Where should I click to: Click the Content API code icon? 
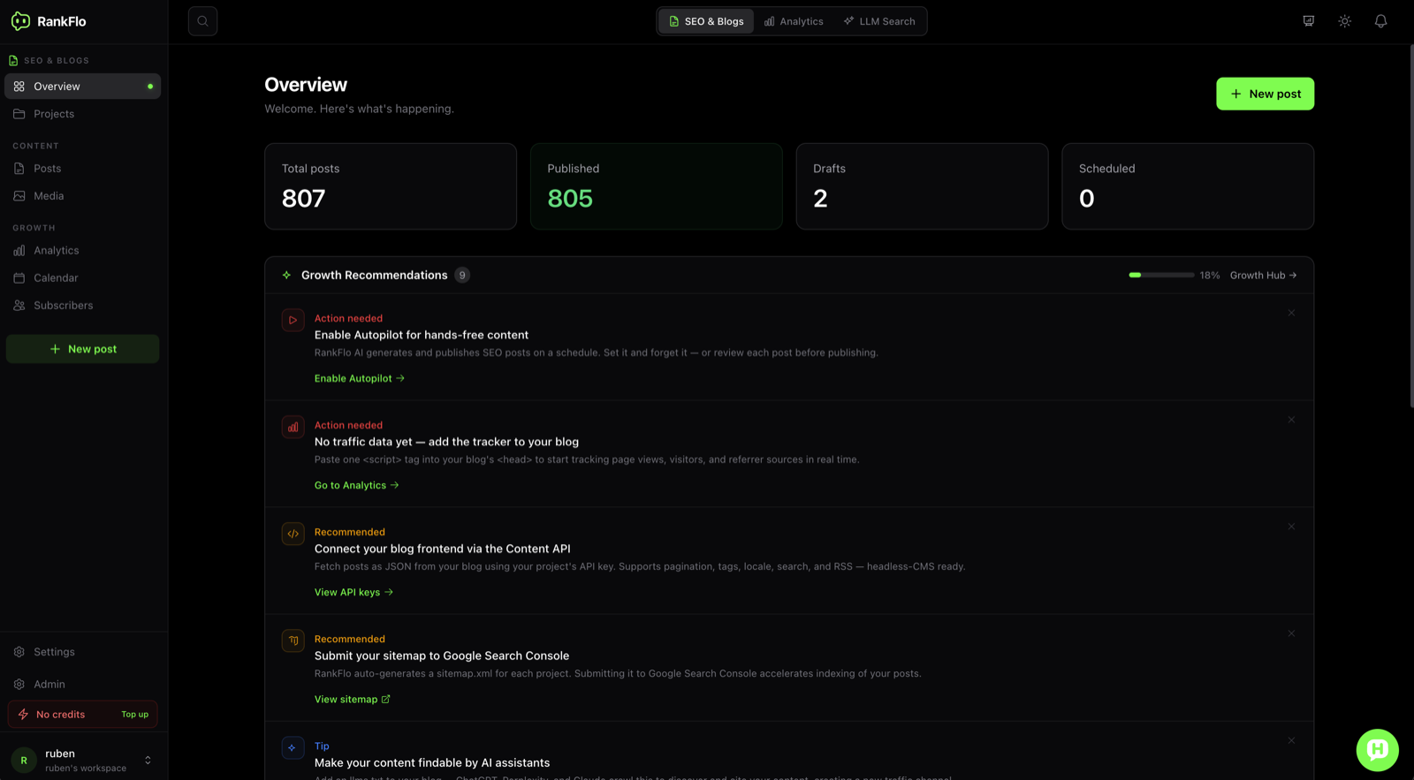coord(293,534)
